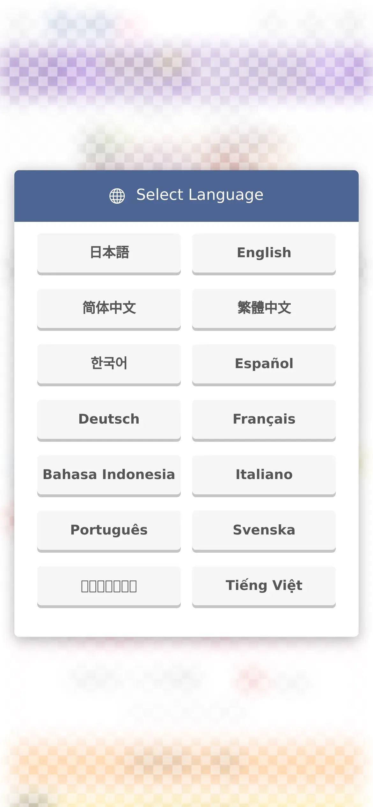Click the blurred purple banner behind dialog
This screenshot has width=373, height=807.
coord(186,70)
